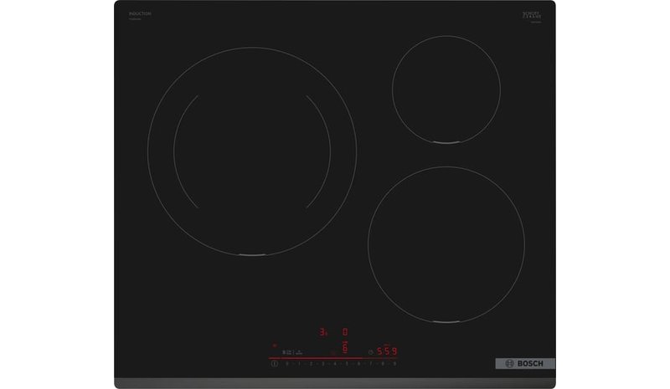
Task: Tap the Schott Ceran logo
Action: point(532,15)
